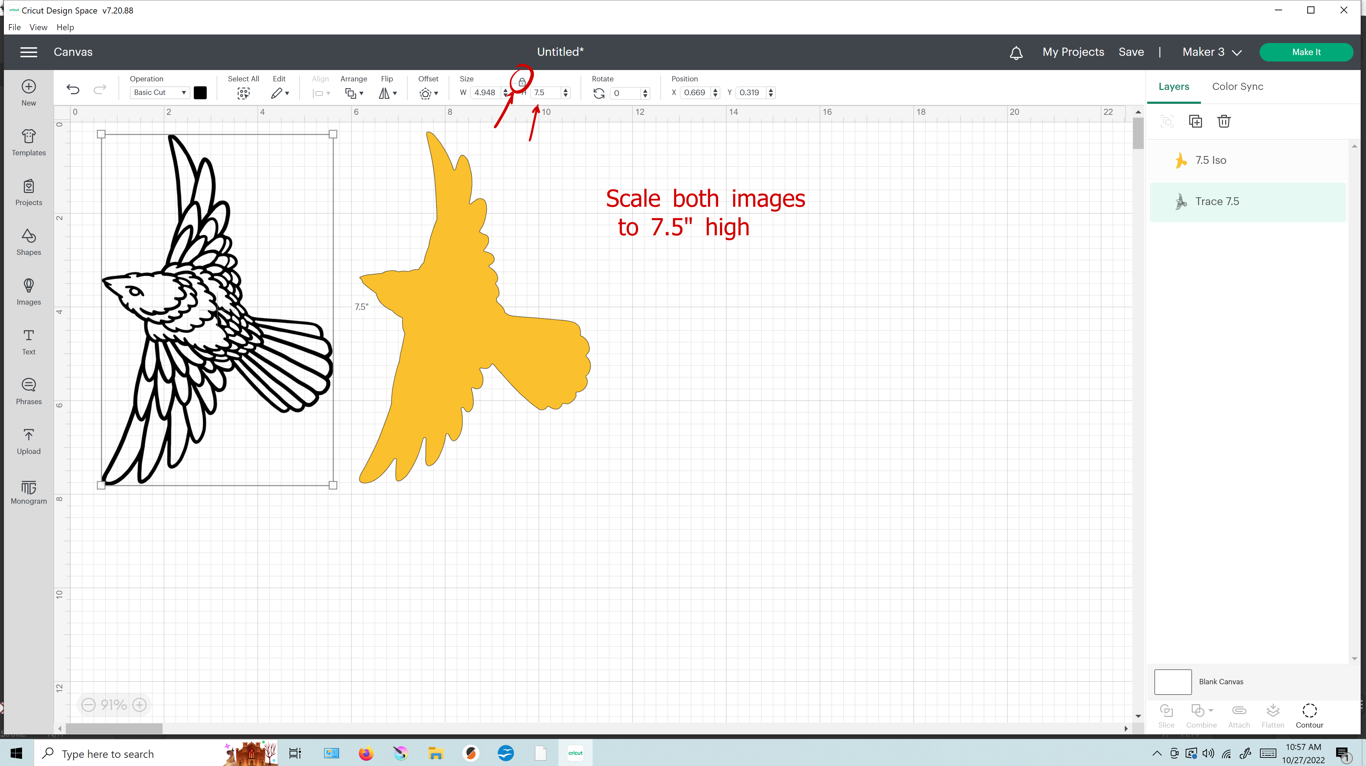This screenshot has width=1366, height=766.
Task: Switch to the Color Sync tab
Action: [x=1238, y=86]
